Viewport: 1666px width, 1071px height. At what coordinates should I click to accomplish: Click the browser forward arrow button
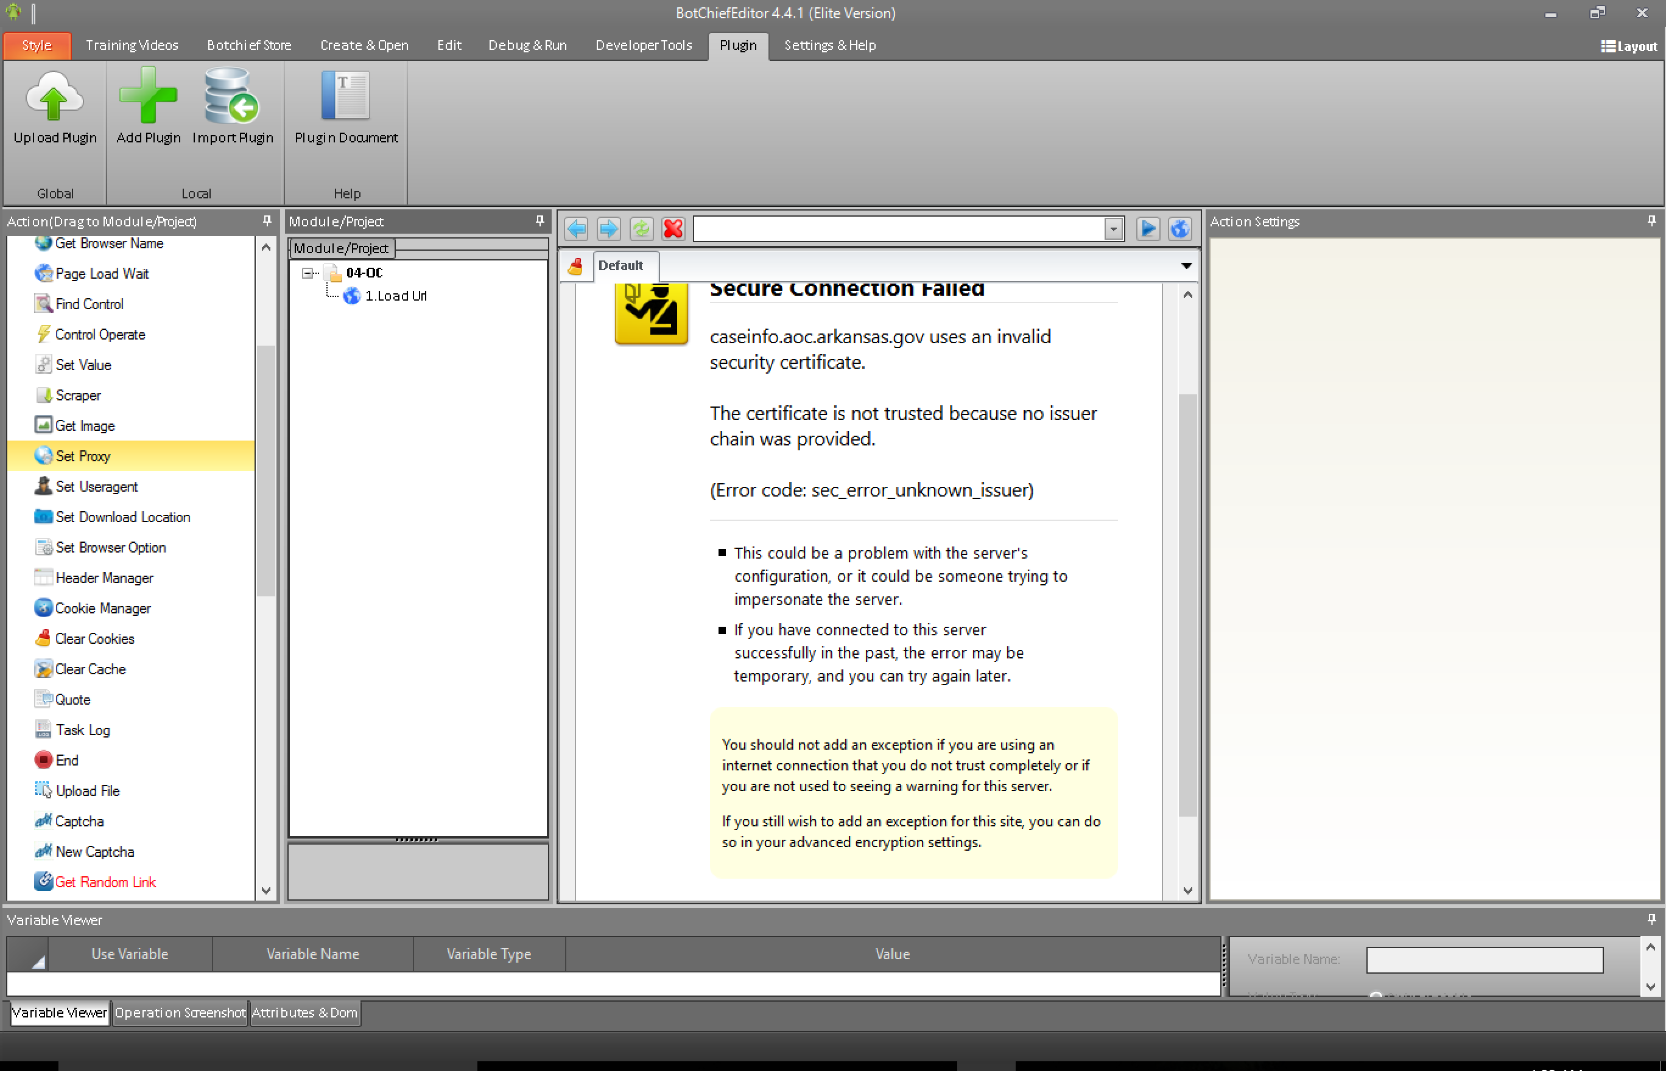pos(608,229)
